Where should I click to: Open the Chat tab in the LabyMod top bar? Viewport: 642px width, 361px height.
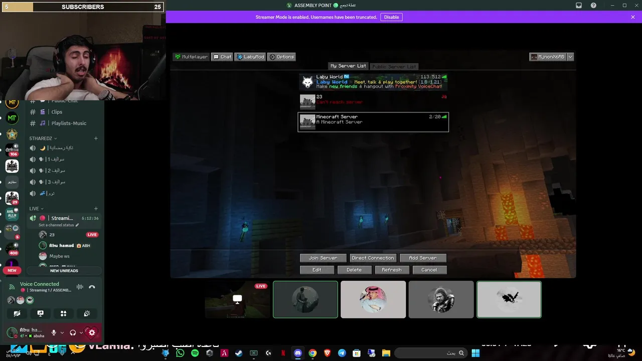click(x=222, y=57)
